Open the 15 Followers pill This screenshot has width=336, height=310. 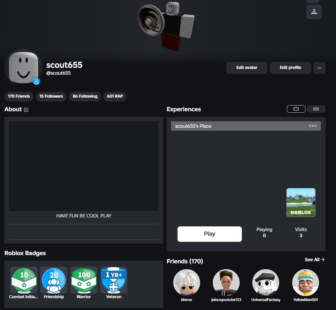click(x=51, y=96)
